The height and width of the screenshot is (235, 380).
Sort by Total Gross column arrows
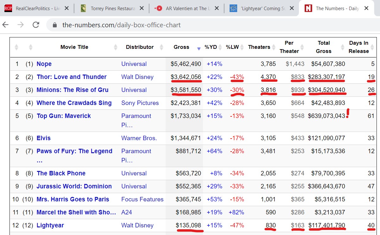[343, 47]
